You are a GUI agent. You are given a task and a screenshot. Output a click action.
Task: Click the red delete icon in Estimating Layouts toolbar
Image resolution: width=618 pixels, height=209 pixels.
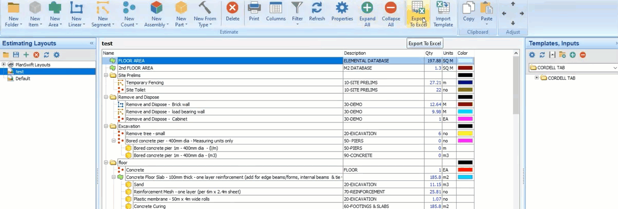pyautogui.click(x=36, y=55)
